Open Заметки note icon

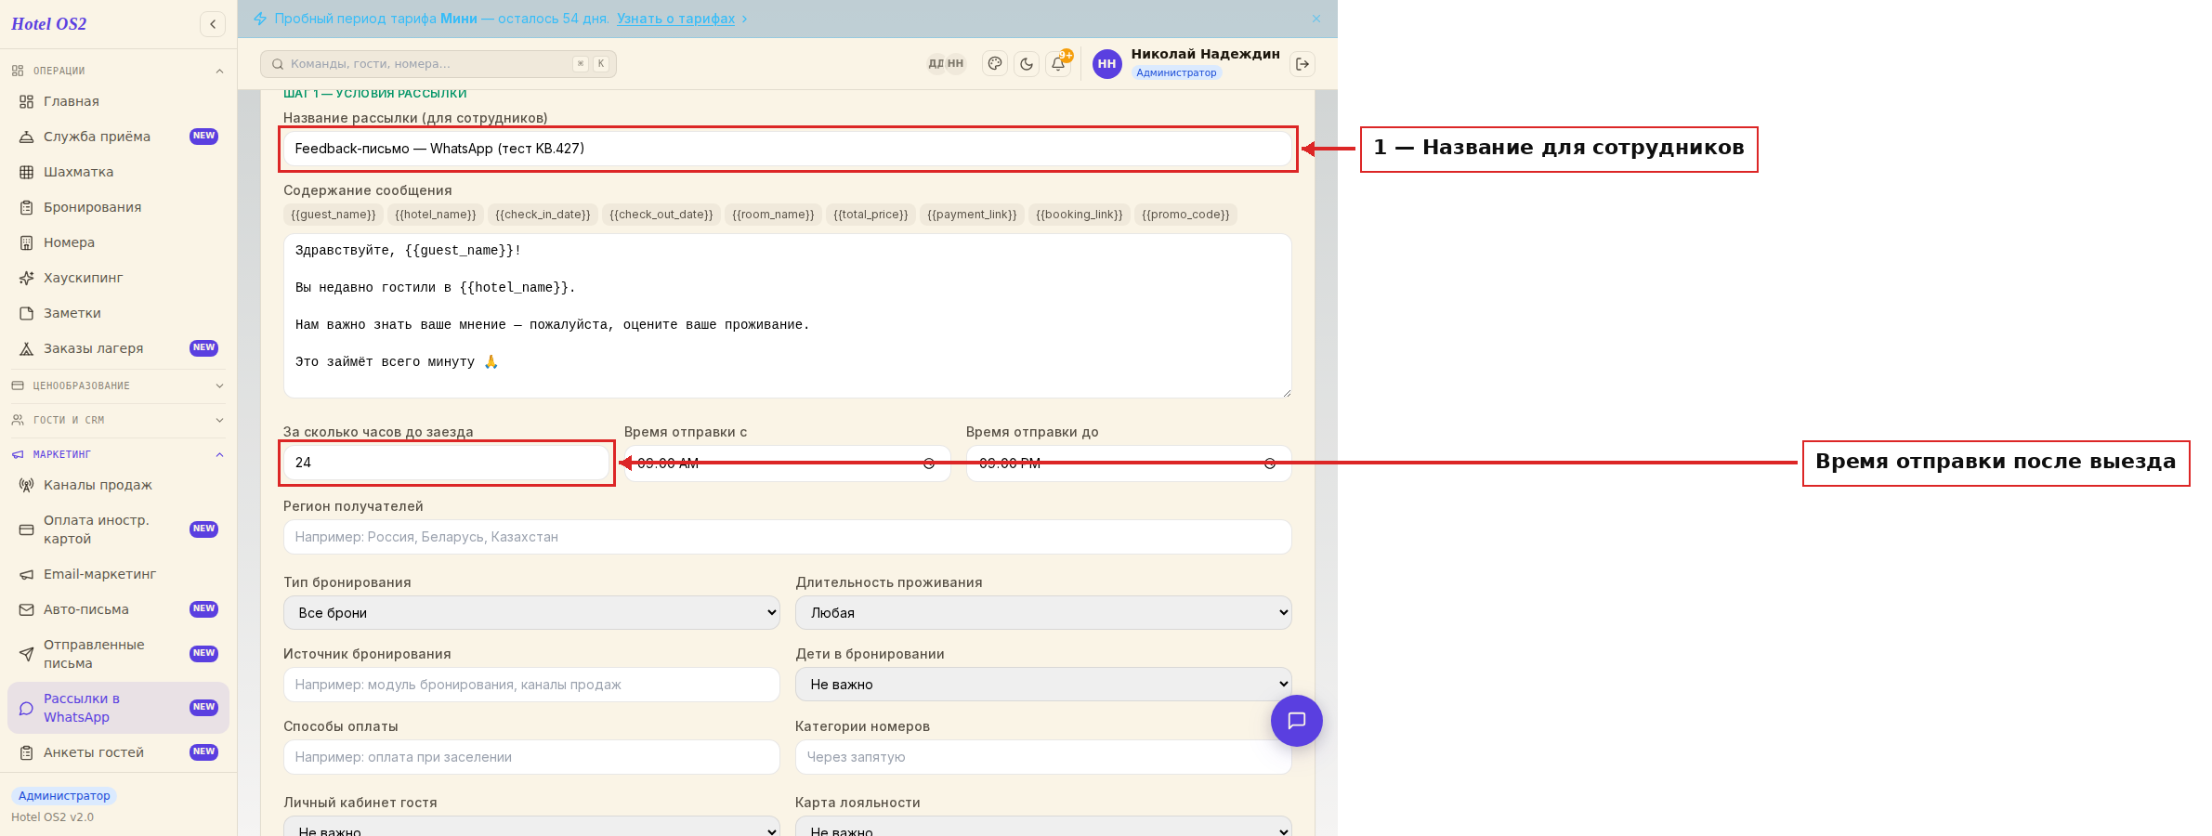[27, 313]
